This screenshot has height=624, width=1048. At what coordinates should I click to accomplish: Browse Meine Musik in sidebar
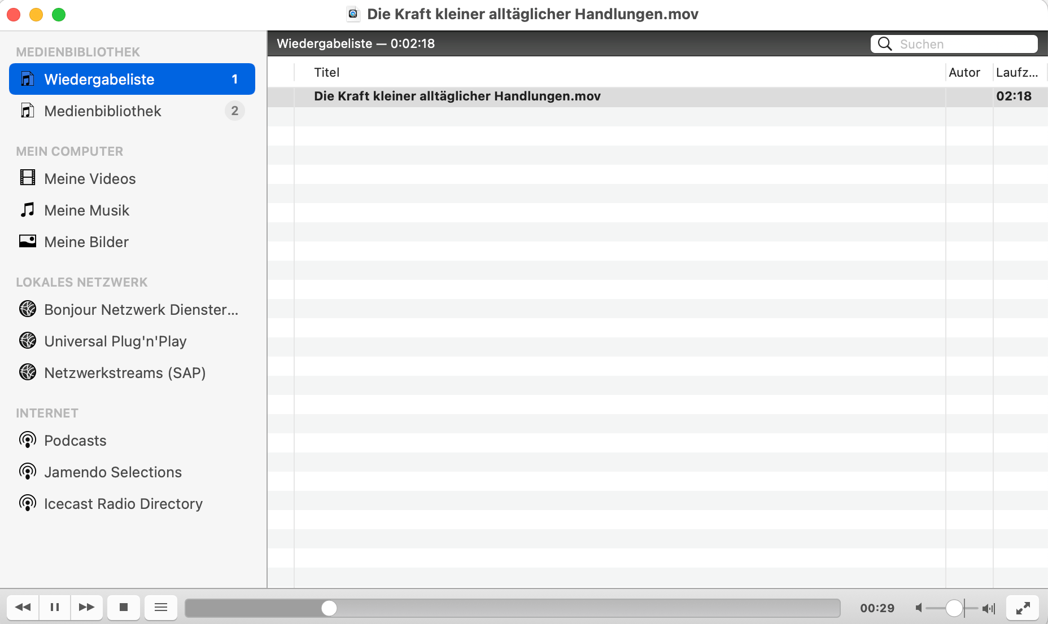tap(86, 210)
